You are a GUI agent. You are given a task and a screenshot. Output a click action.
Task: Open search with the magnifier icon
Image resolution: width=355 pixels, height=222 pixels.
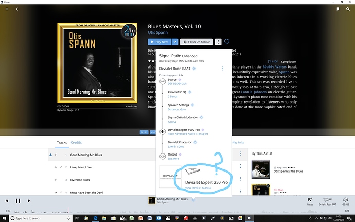(x=348, y=9)
